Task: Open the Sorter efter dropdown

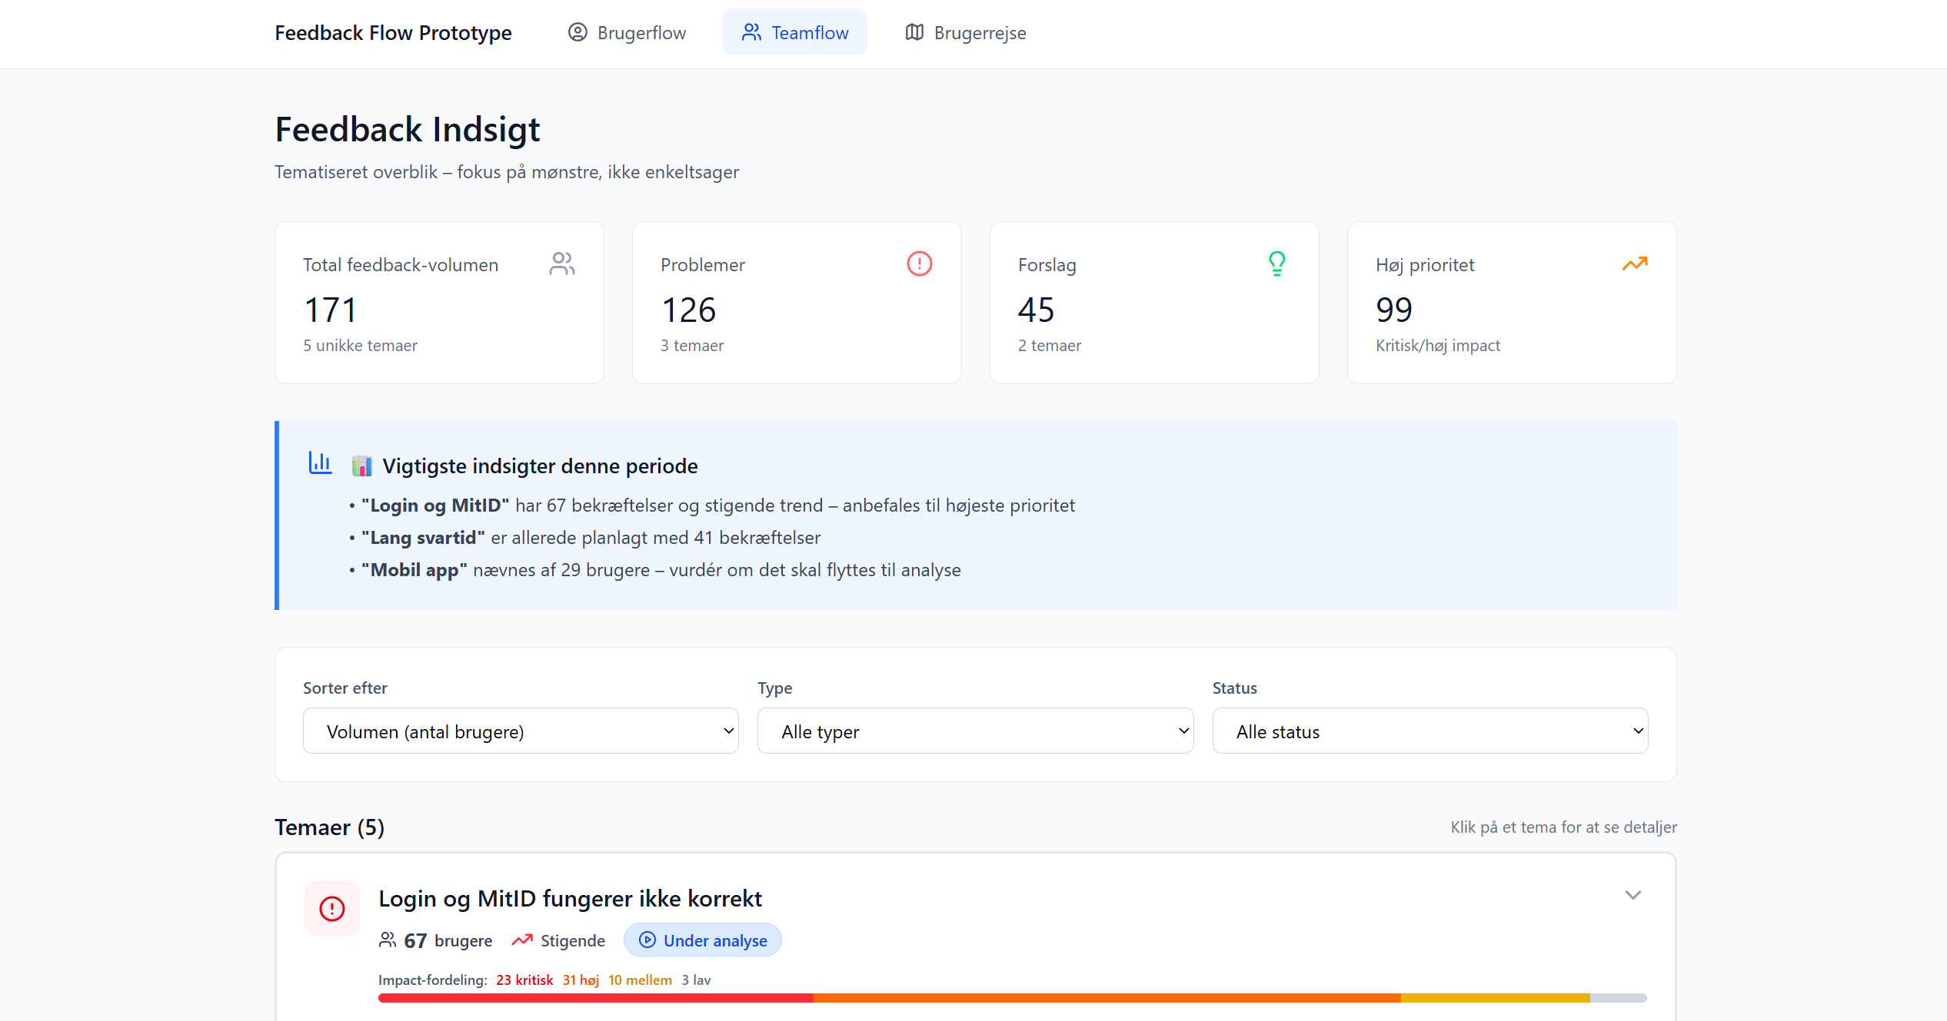Action: 521,731
